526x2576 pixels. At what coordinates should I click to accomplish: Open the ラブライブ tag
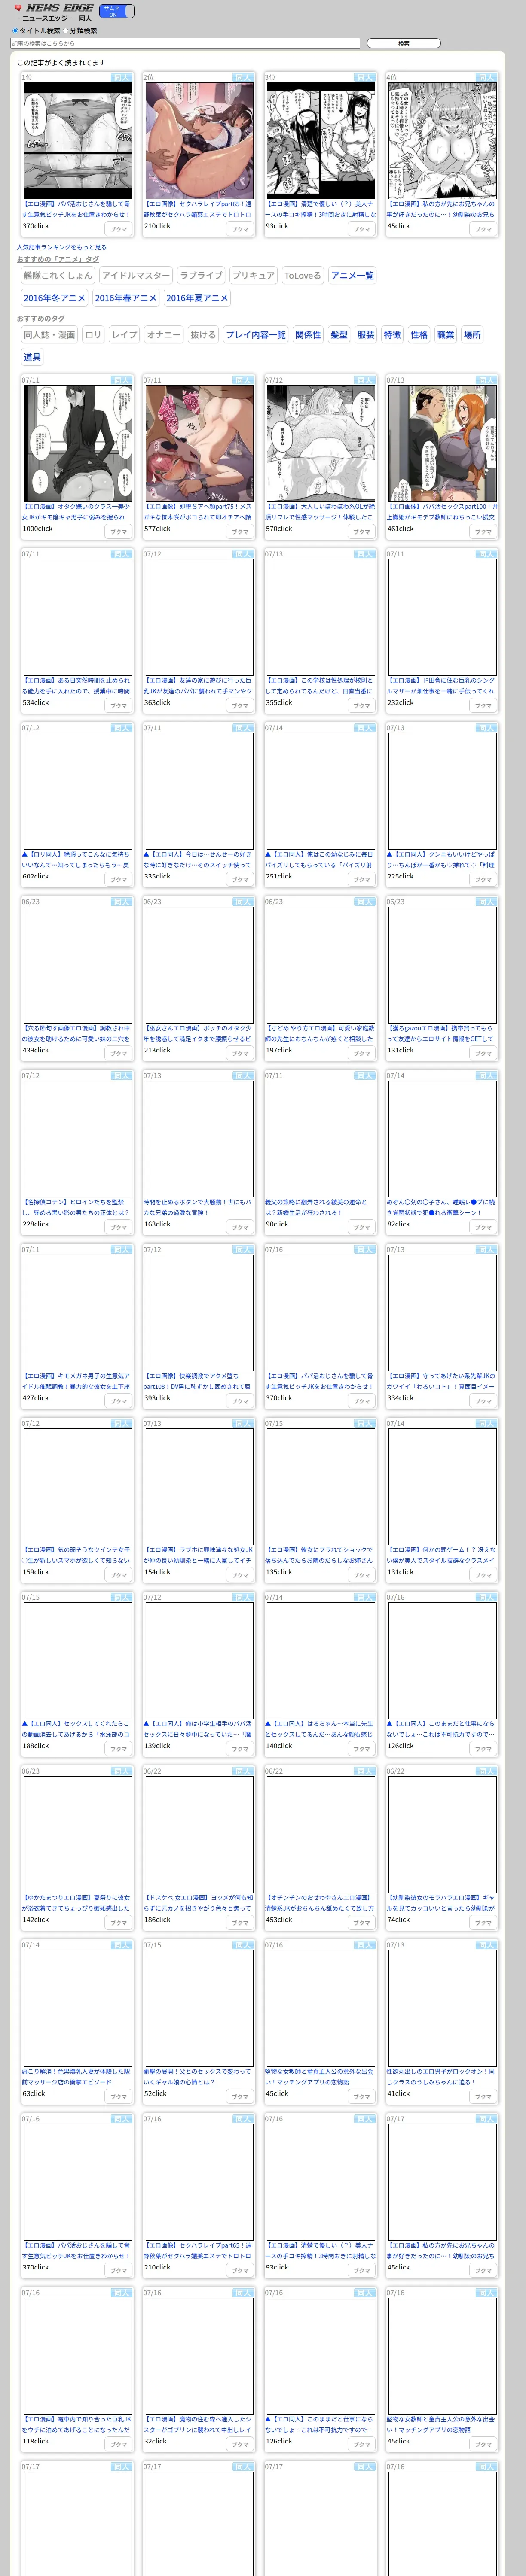coord(201,275)
